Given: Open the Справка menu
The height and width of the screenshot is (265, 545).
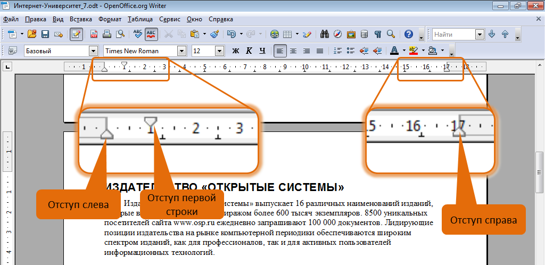Looking at the screenshot, I should click(x=221, y=19).
